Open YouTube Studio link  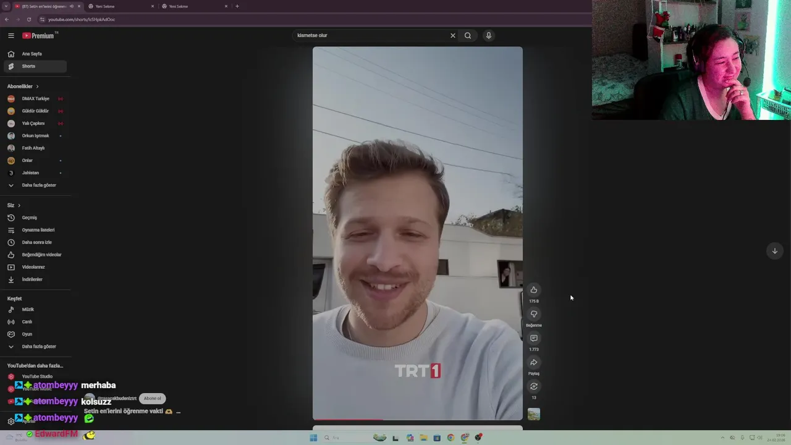tap(35, 376)
